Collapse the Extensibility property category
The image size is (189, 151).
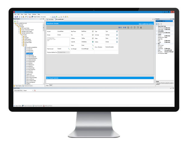pos(157,31)
